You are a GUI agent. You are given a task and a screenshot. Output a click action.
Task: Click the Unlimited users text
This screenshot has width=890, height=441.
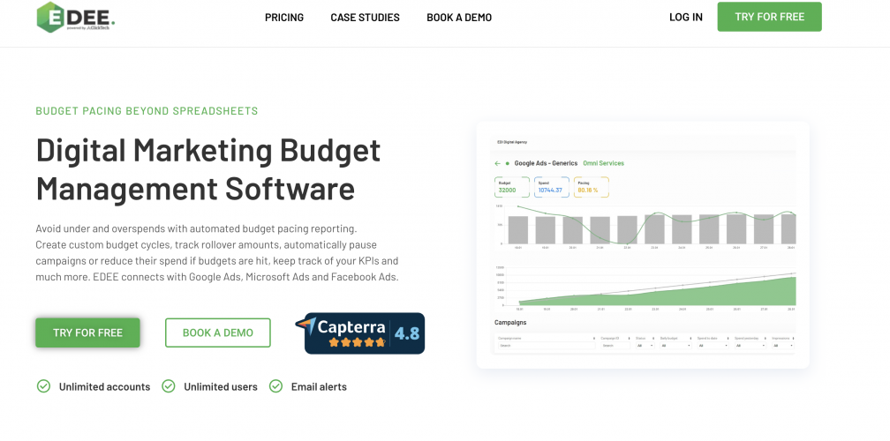pyautogui.click(x=221, y=386)
